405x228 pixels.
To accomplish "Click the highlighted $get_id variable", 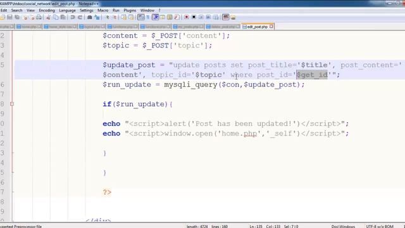I will pos(312,75).
